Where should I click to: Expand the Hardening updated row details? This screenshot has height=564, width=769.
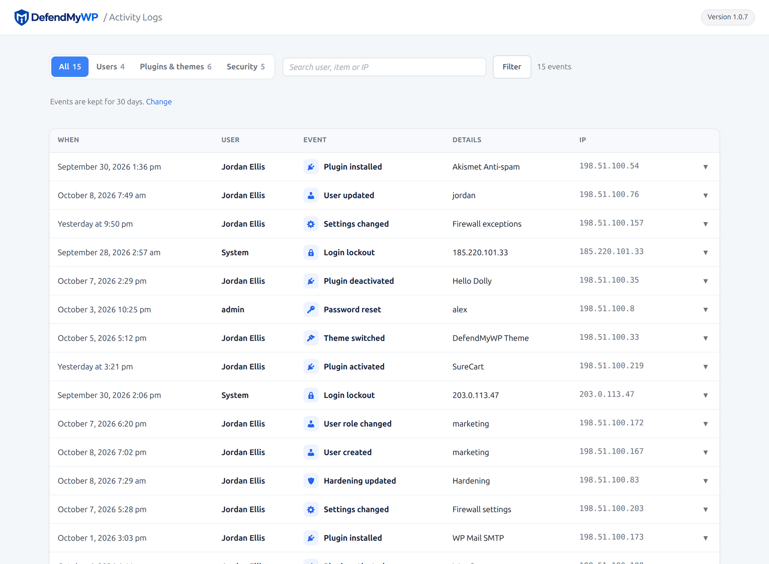point(705,481)
